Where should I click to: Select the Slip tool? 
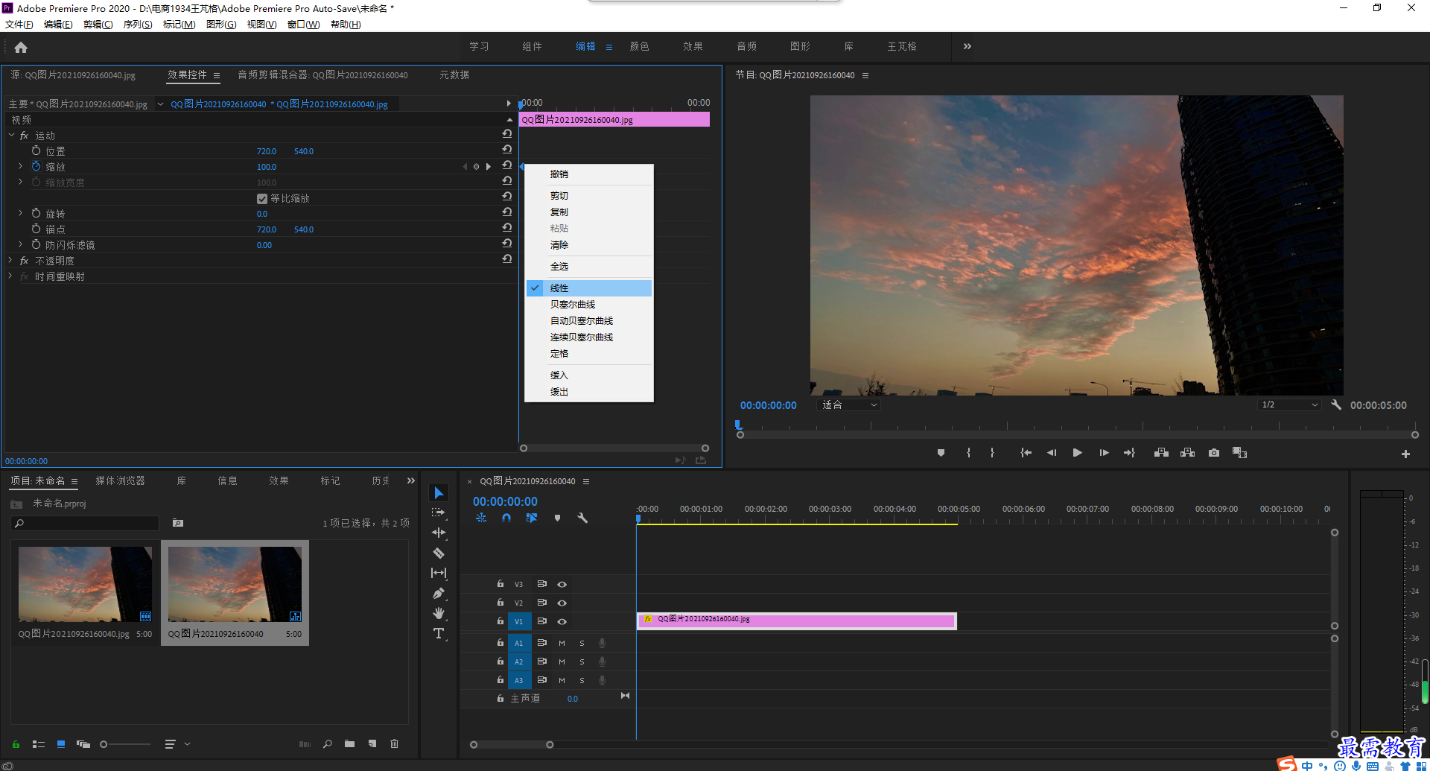pyautogui.click(x=439, y=573)
